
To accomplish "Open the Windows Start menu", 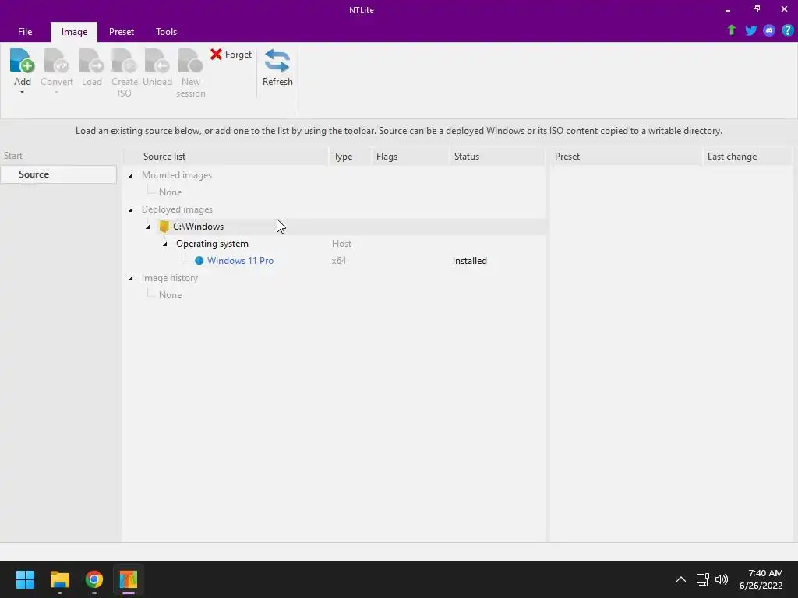I will pos(25,579).
